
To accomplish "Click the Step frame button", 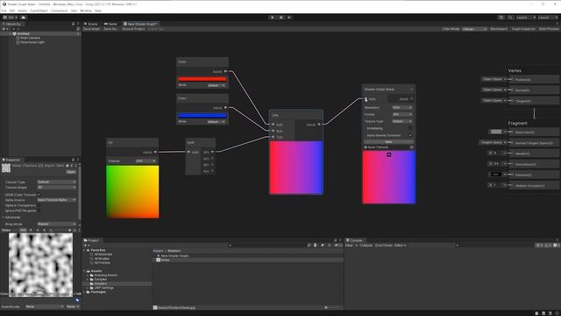I will pos(289,18).
